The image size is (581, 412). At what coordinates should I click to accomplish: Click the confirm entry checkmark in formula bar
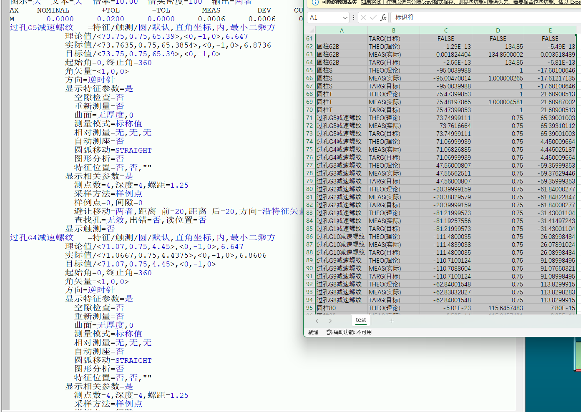[x=373, y=18]
